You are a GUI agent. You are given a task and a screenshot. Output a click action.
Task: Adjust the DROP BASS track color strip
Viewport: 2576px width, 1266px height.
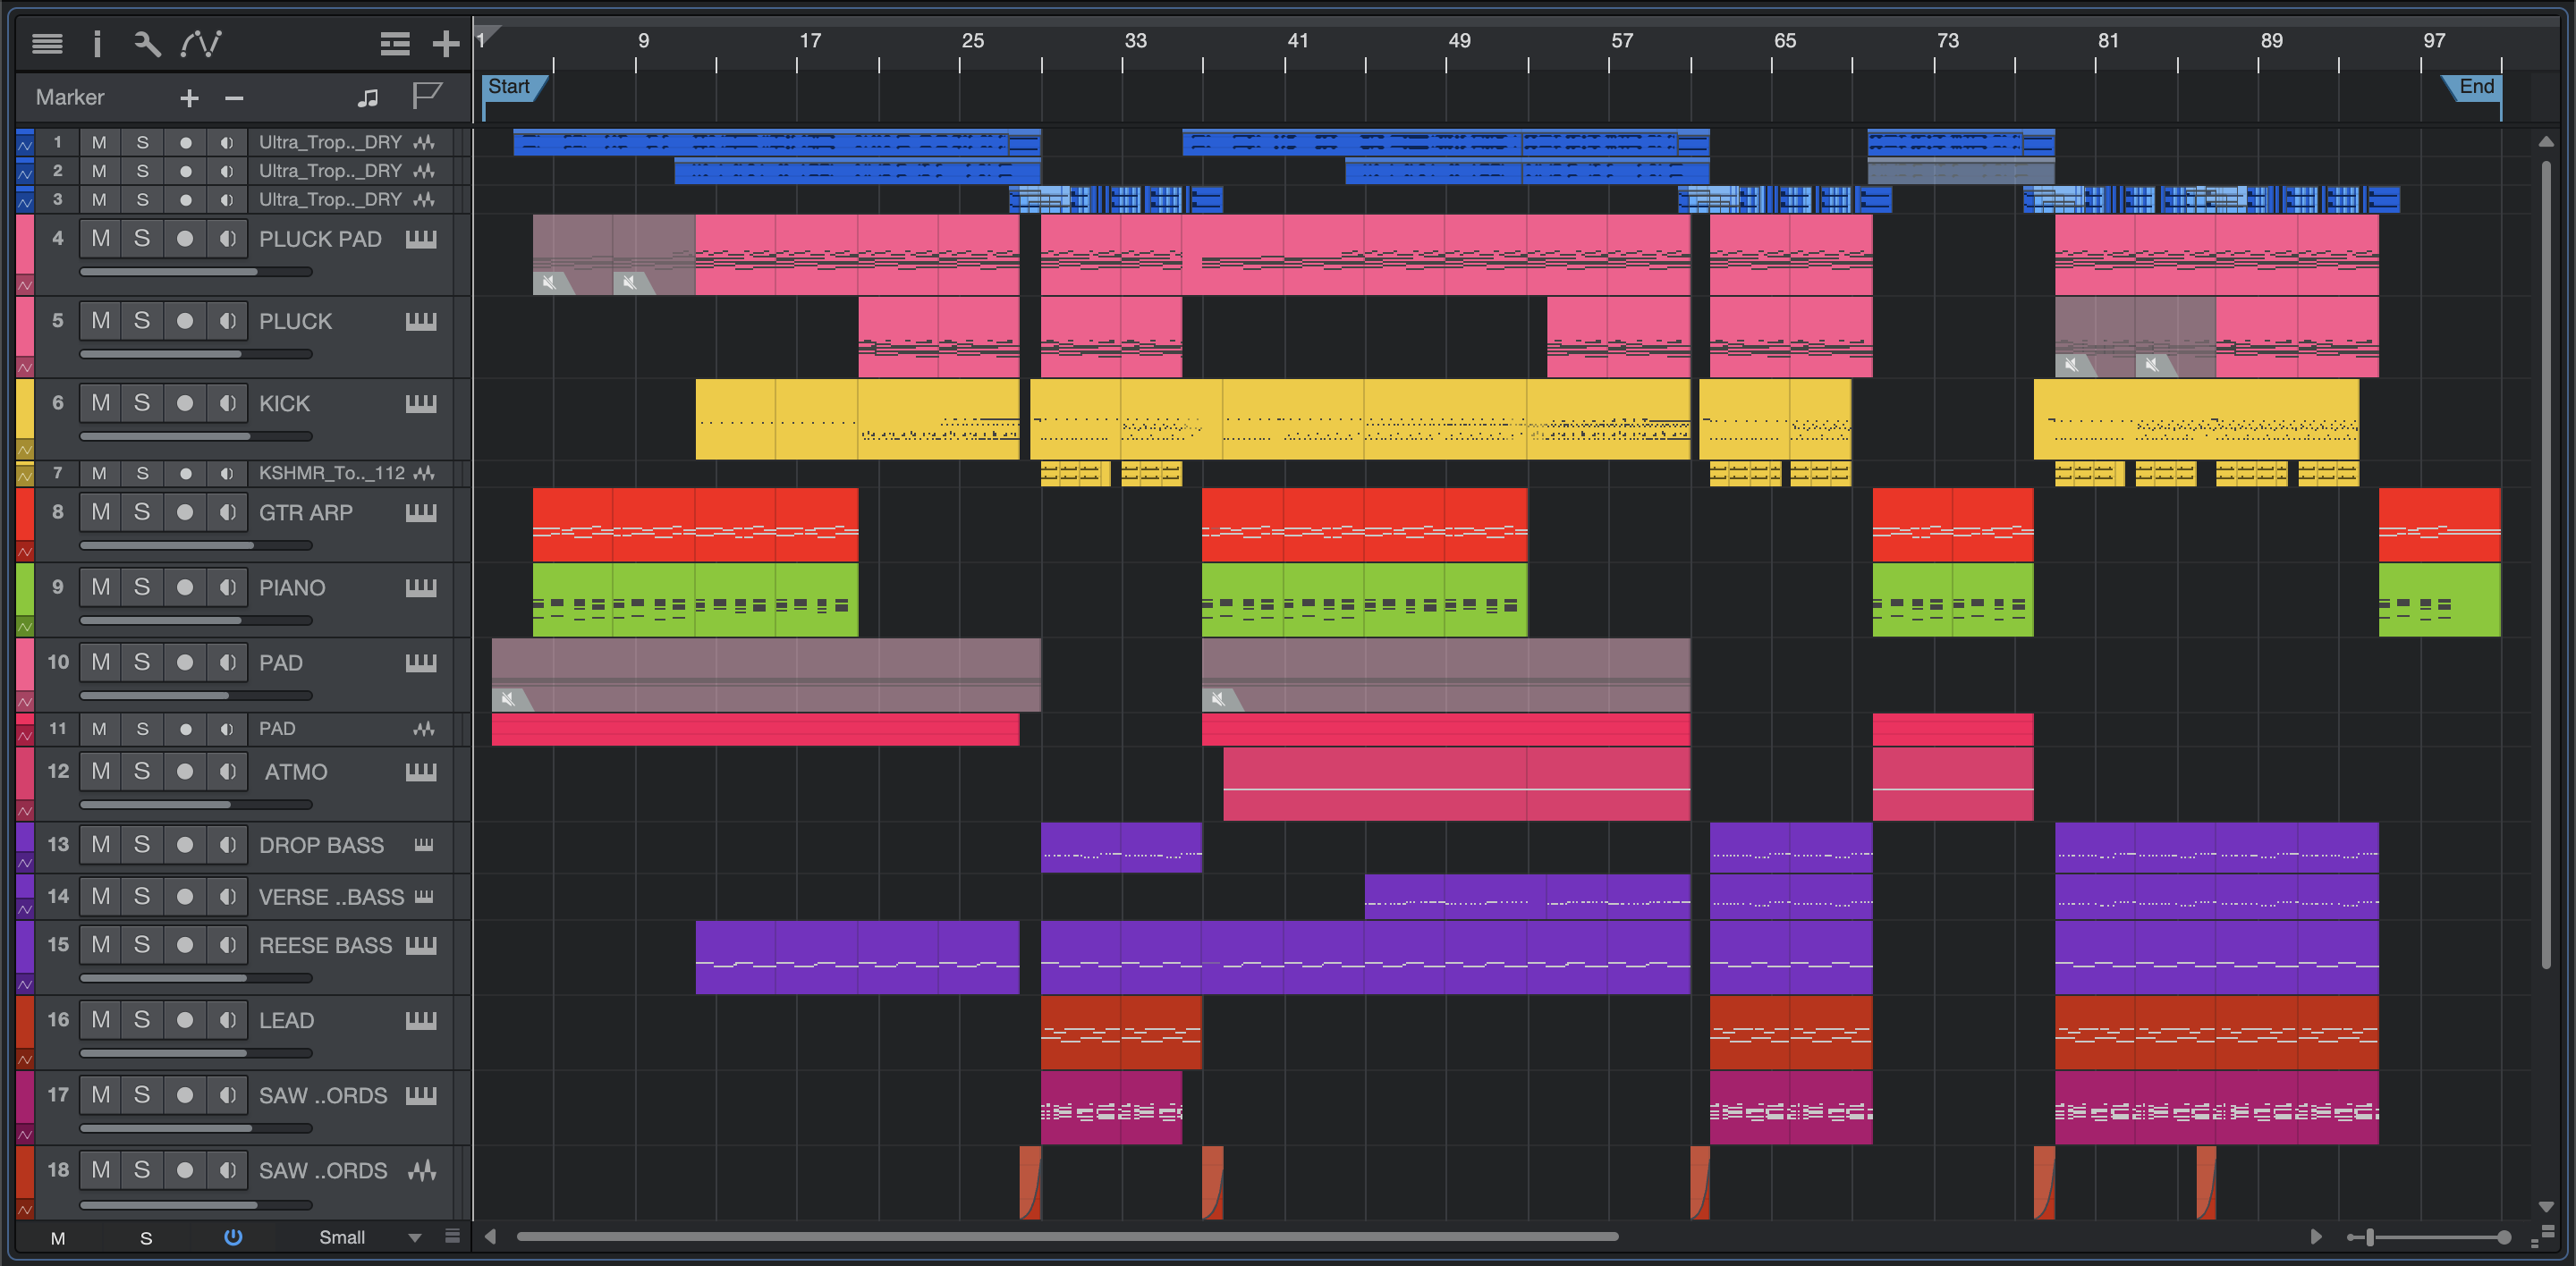click(x=25, y=838)
